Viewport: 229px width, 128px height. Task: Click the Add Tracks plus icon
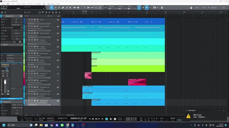coord(59,12)
